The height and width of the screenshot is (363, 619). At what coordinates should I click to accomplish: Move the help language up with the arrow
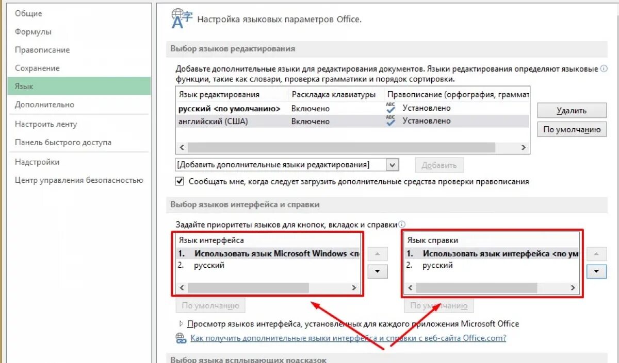tap(597, 254)
